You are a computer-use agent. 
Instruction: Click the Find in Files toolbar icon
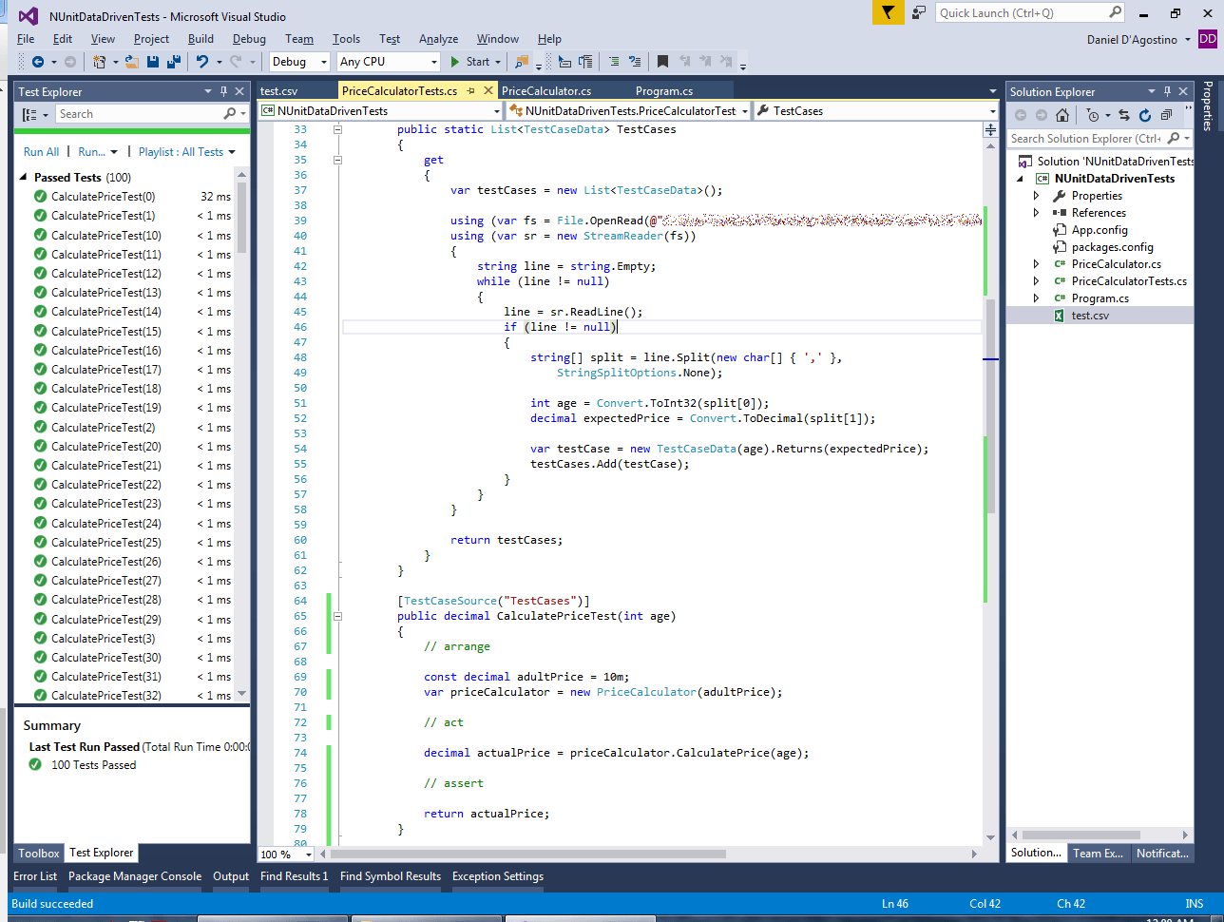click(x=521, y=62)
